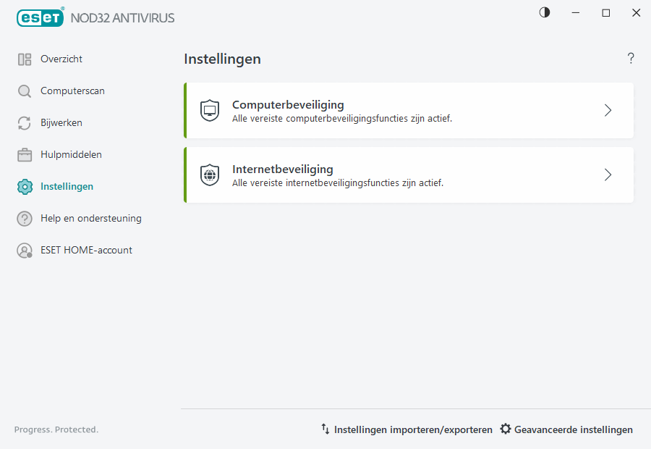
Task: Click the Progress. Protected. status text
Action: (56, 429)
